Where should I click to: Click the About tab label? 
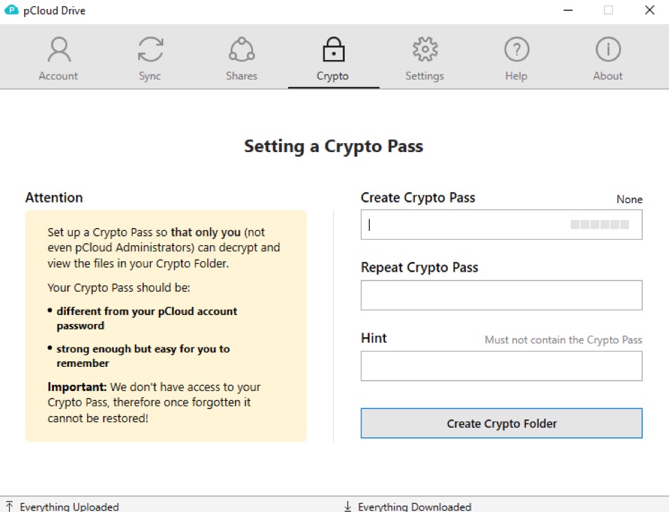(608, 76)
